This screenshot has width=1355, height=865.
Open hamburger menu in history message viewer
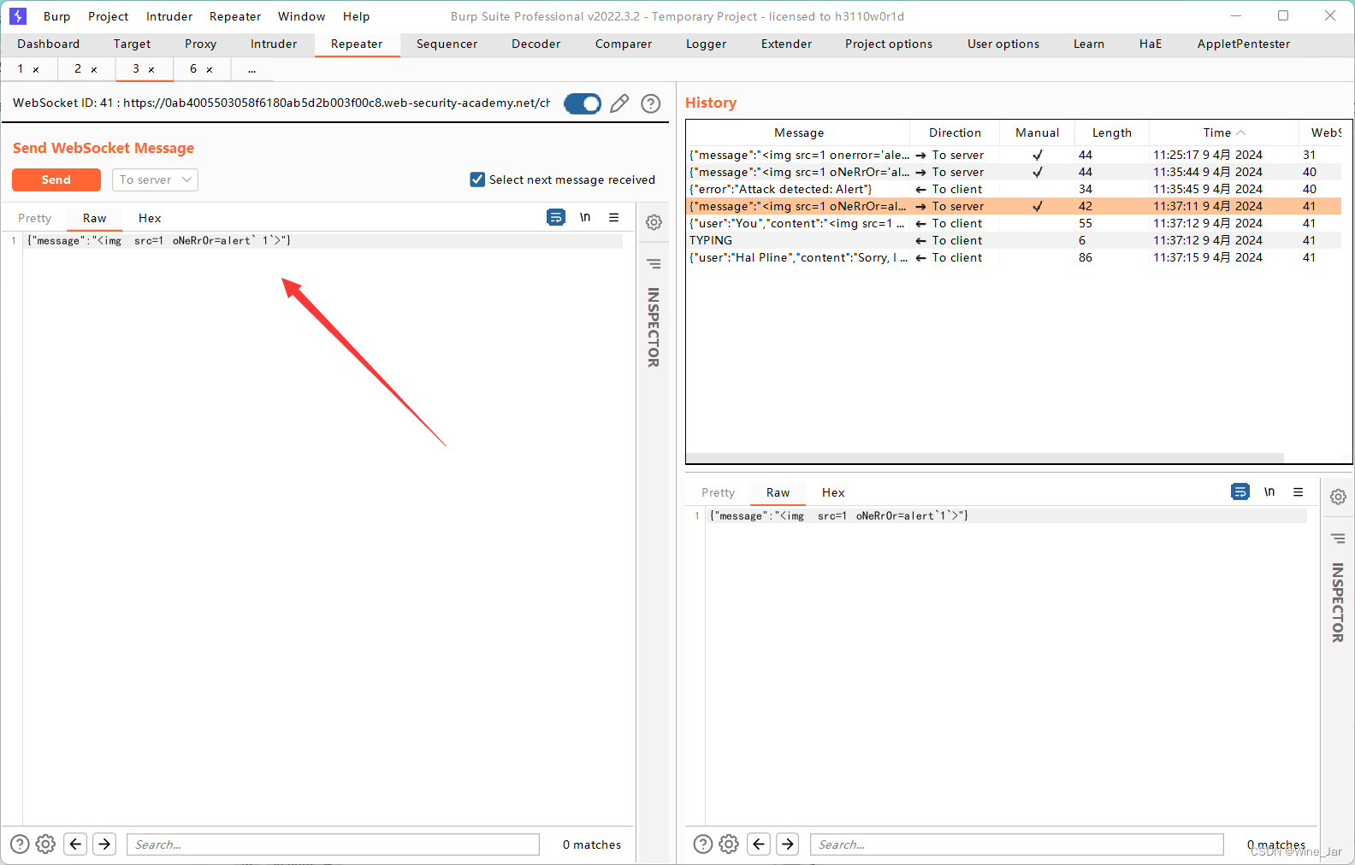[x=1299, y=491]
